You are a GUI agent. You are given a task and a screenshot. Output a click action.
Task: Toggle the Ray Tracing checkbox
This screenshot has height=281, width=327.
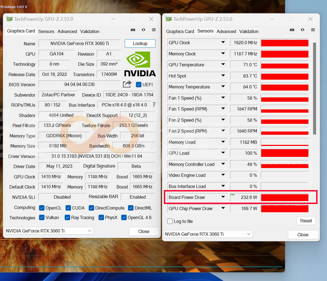tap(67, 218)
